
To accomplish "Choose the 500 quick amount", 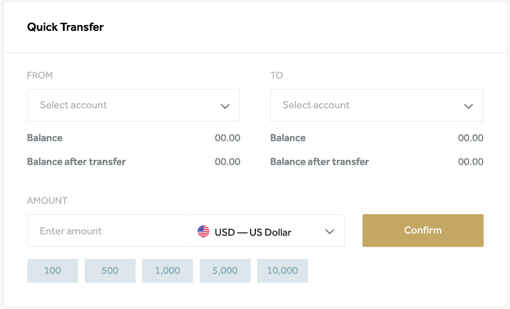I will coord(110,271).
